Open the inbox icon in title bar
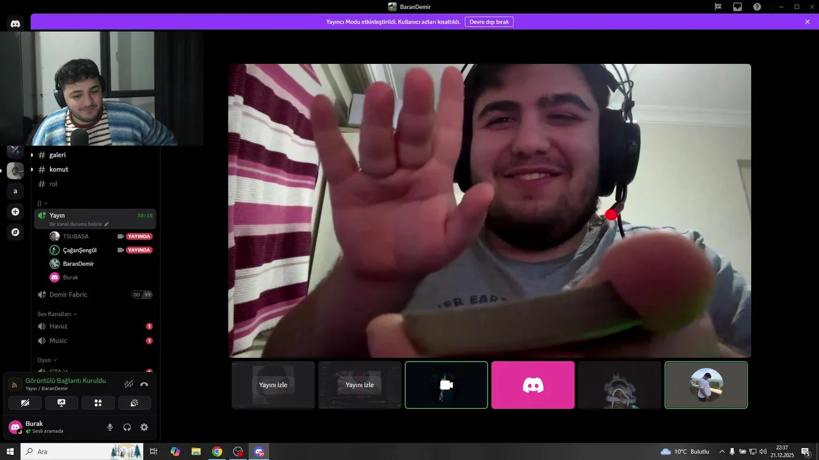Image resolution: width=819 pixels, height=460 pixels. (x=737, y=6)
